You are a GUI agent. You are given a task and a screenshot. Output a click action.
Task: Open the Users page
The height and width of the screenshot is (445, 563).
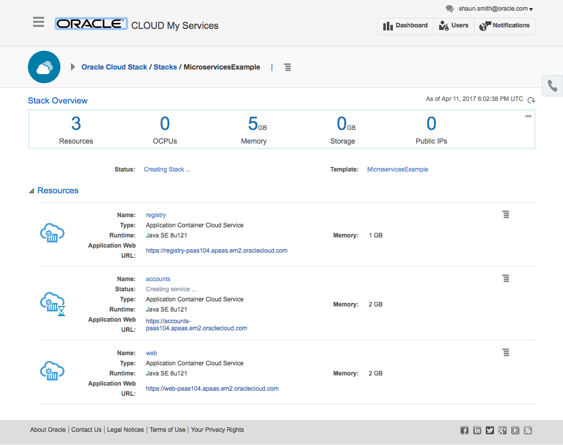coord(453,26)
